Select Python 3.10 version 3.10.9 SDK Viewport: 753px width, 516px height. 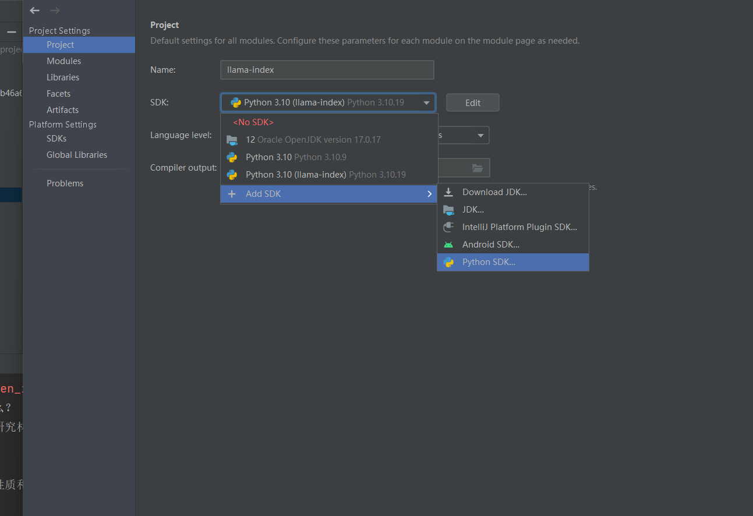coord(329,157)
